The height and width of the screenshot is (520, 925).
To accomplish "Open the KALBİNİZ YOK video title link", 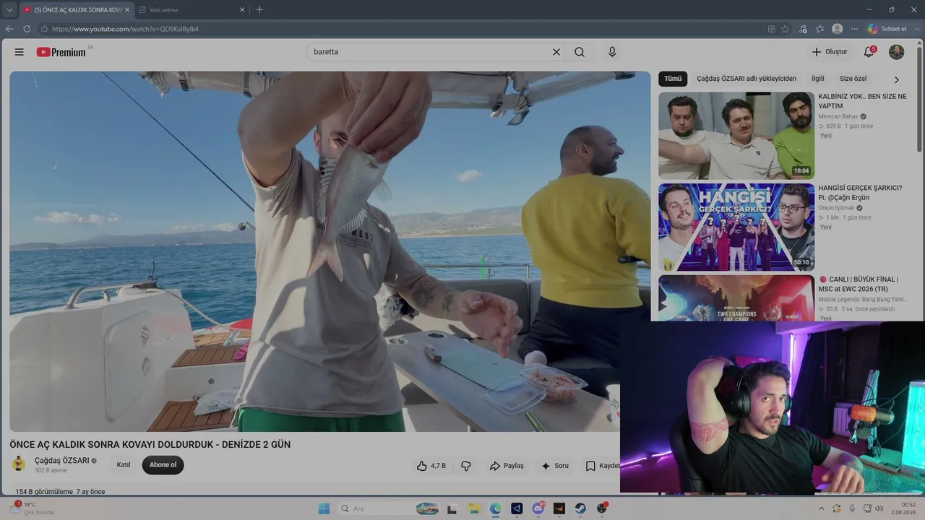I will (x=862, y=101).
